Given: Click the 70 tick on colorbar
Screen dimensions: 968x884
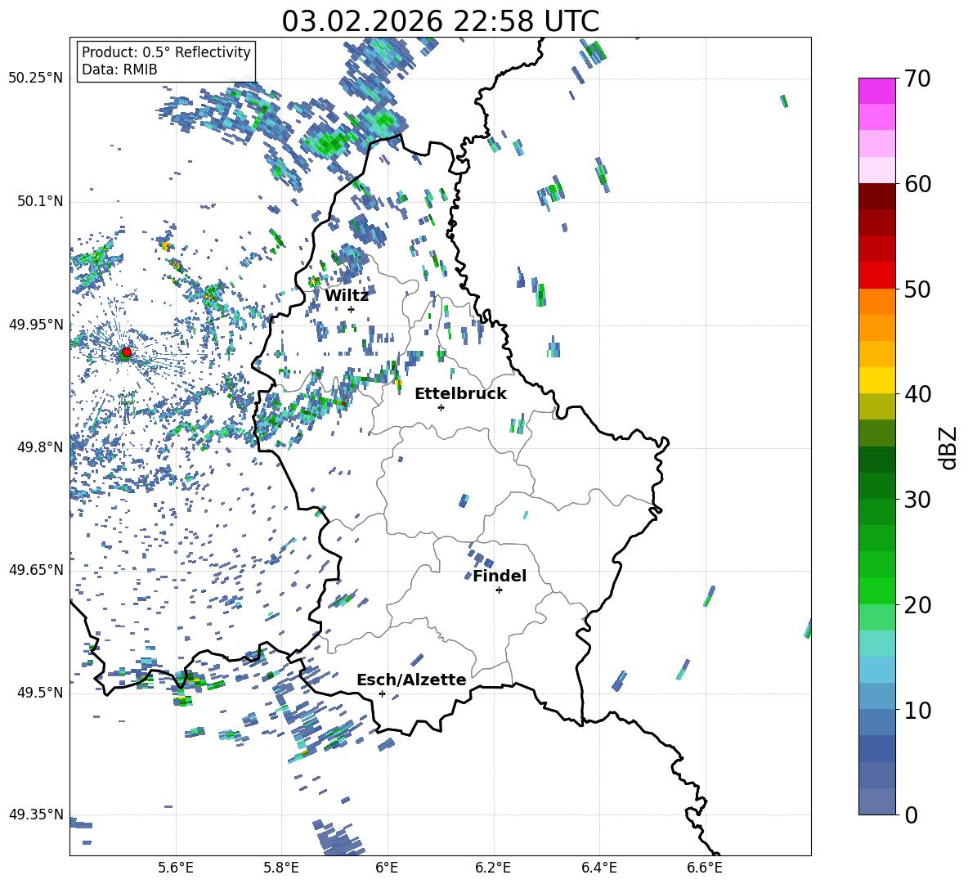Looking at the screenshot, I should click(916, 79).
